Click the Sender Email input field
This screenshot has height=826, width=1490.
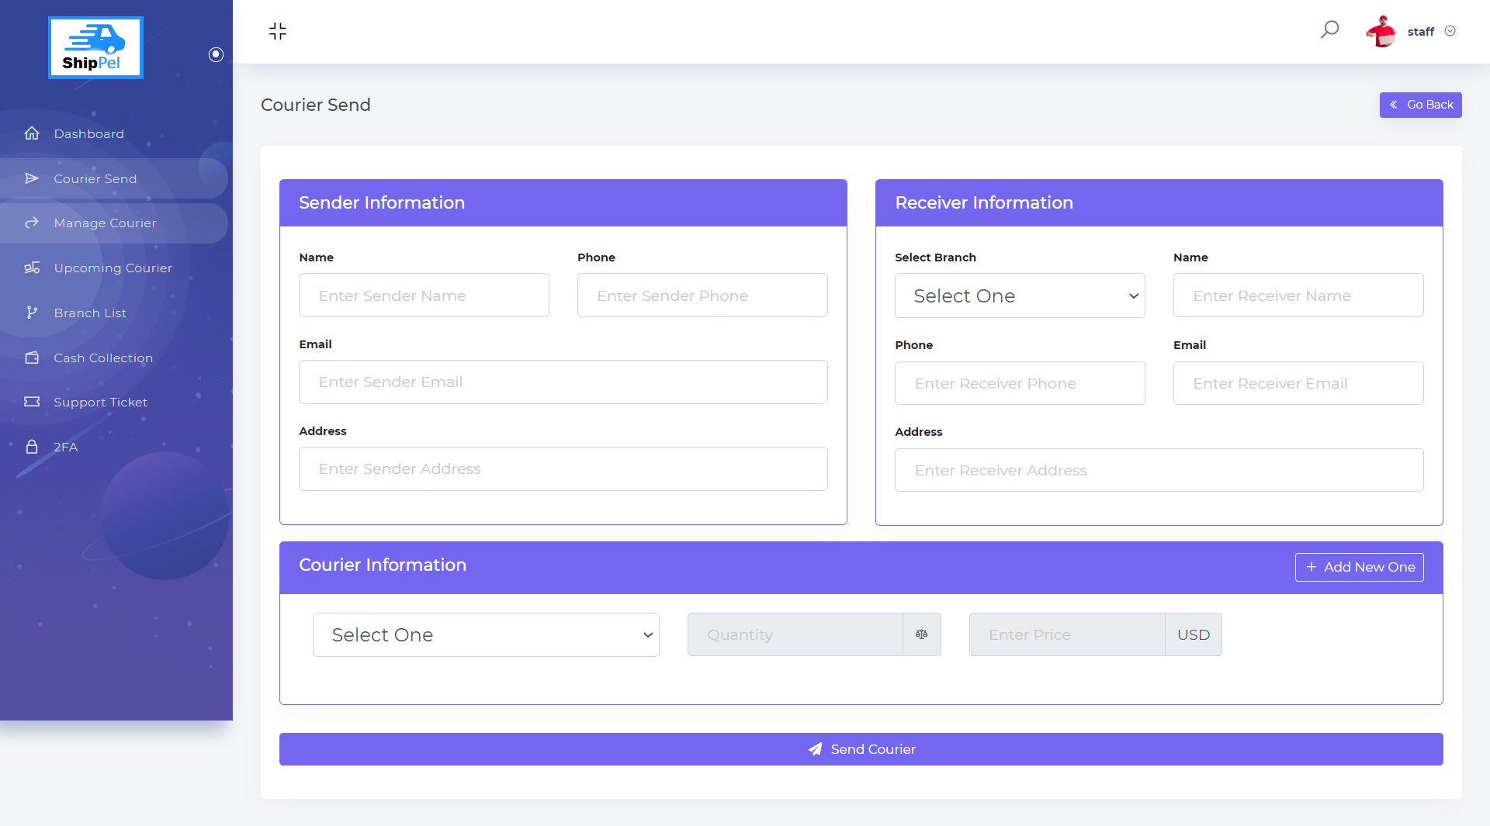563,382
